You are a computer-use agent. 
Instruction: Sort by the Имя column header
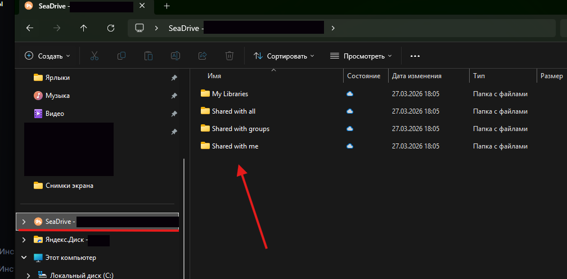click(214, 76)
